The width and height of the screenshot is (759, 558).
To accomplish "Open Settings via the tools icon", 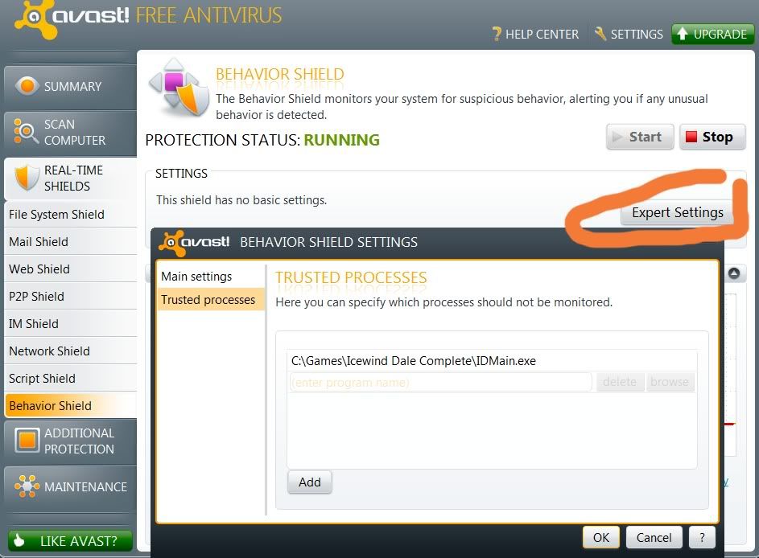I will (x=600, y=34).
